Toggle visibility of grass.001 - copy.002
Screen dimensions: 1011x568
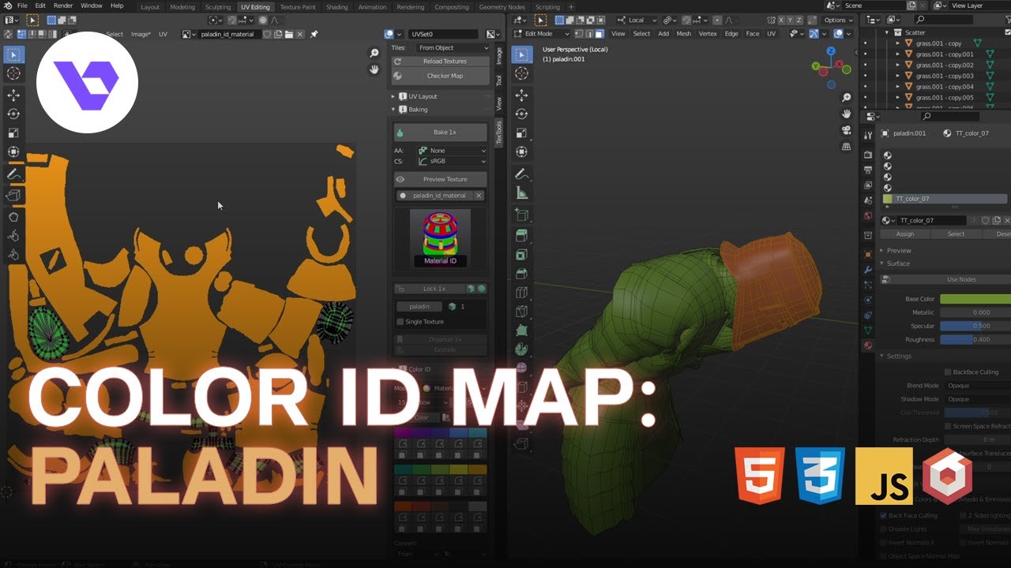[866, 65]
